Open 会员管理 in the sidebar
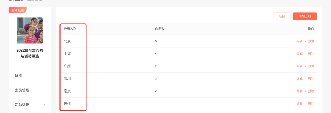Screen dimensions: 331x113 (22, 90)
